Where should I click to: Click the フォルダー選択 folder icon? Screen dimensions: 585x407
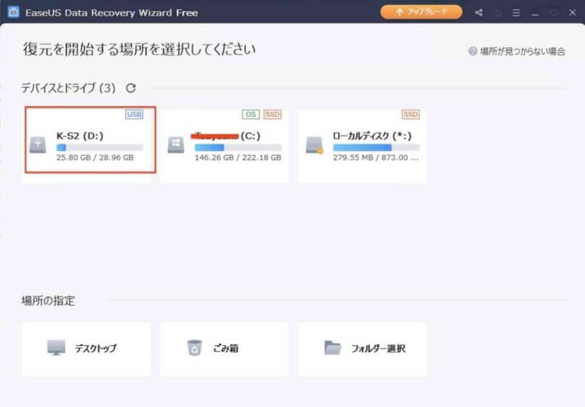coord(332,348)
